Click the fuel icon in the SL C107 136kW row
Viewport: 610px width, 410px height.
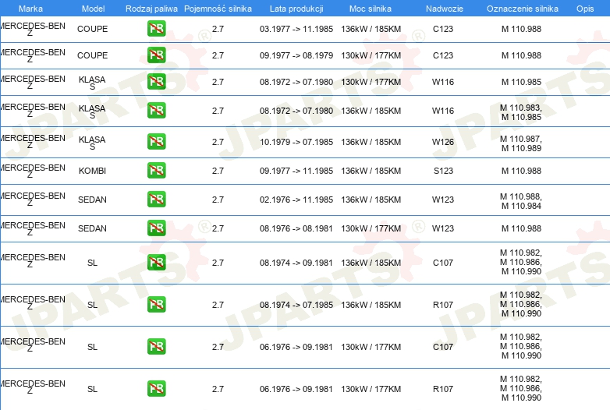156,263
